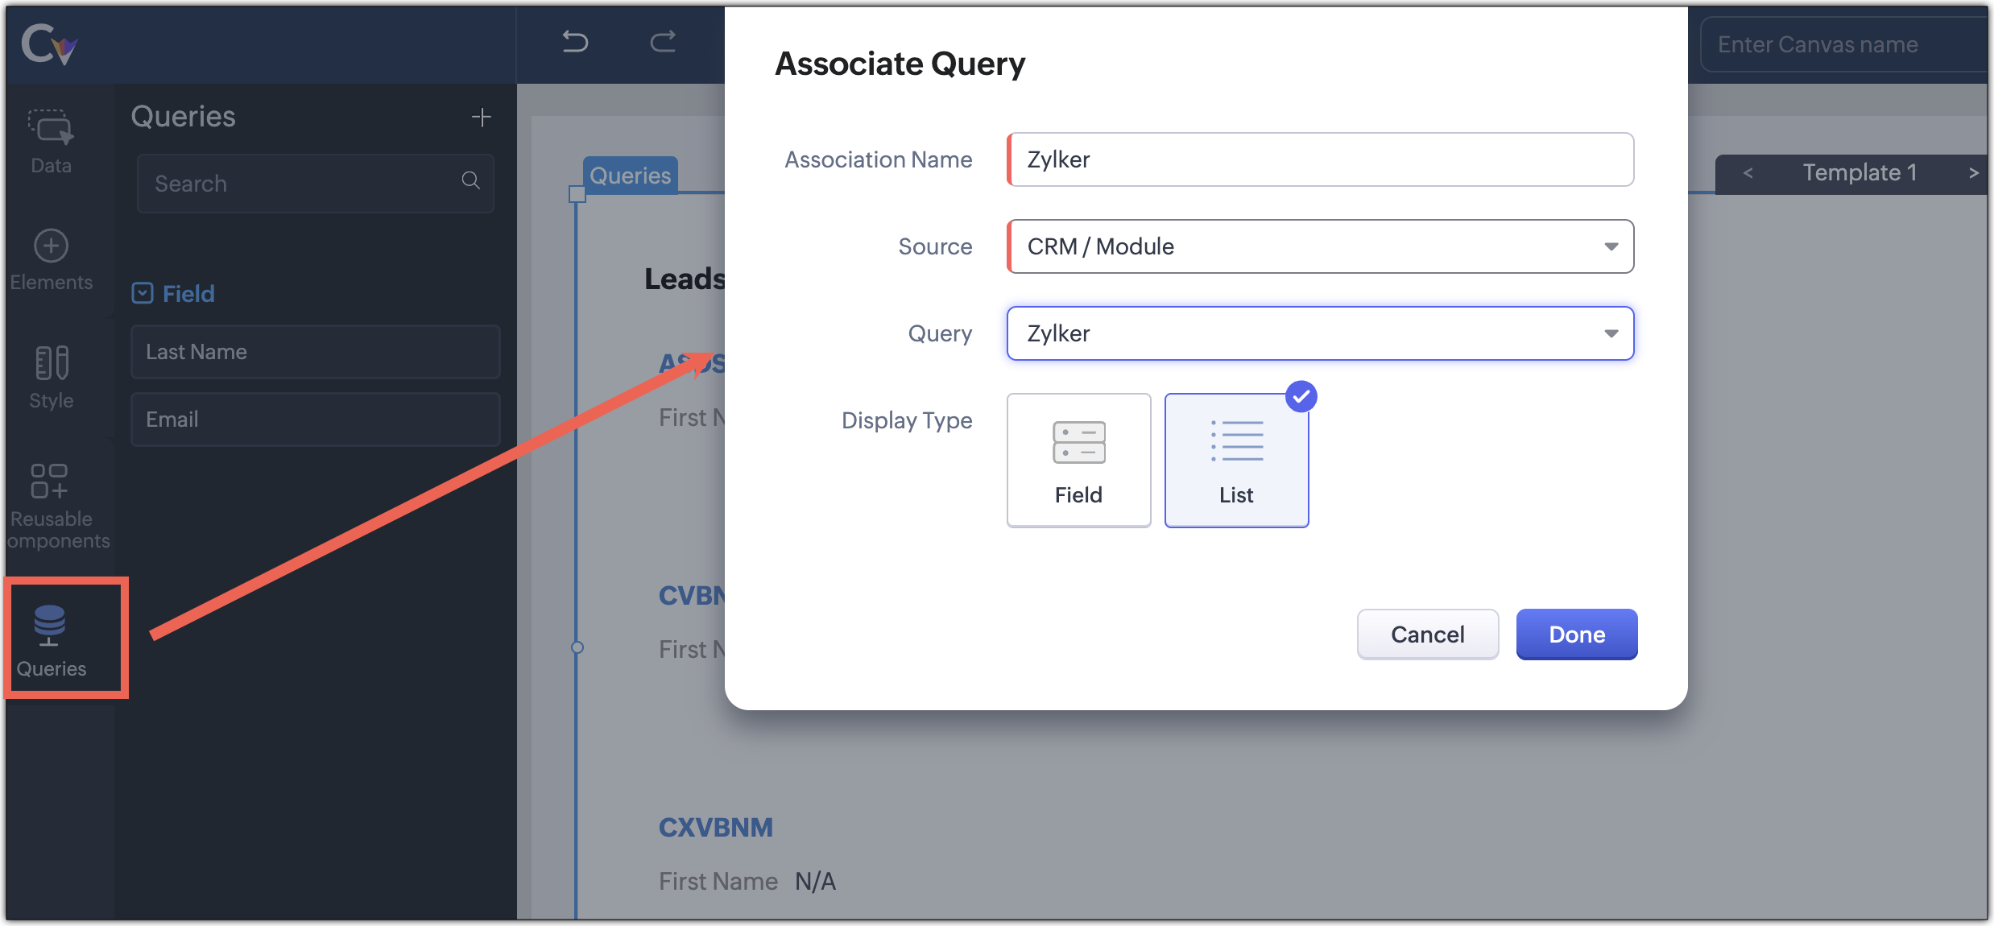Click the redo arrow

click(663, 41)
